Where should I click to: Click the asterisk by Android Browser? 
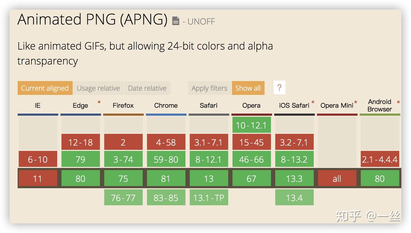point(398,102)
